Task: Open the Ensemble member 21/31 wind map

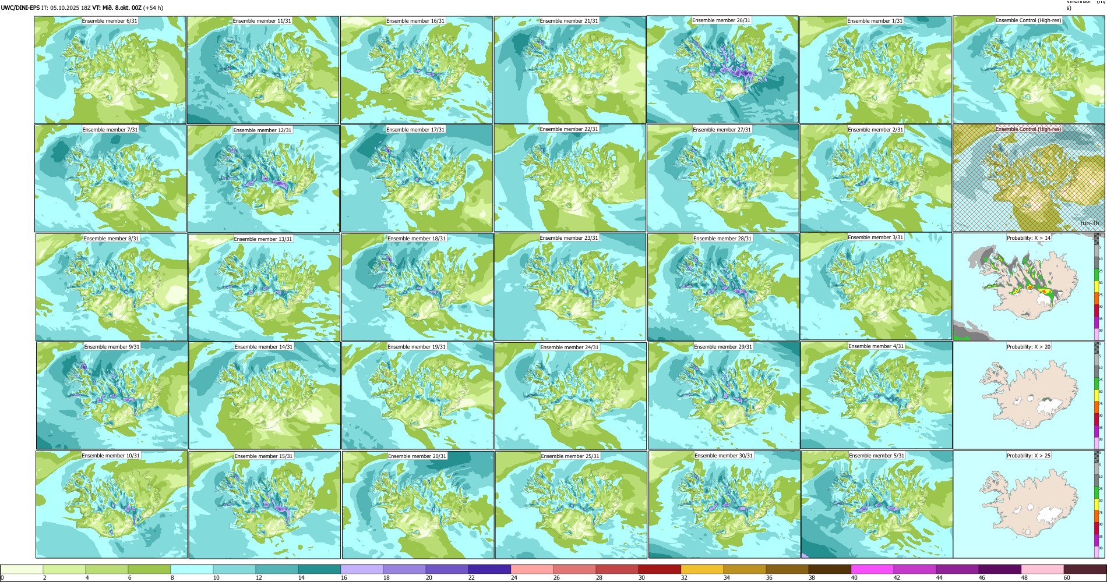Action: pyautogui.click(x=570, y=70)
